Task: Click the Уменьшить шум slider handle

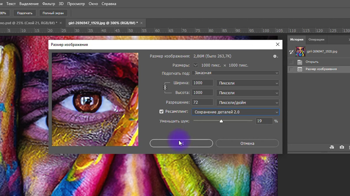Action: (221, 121)
